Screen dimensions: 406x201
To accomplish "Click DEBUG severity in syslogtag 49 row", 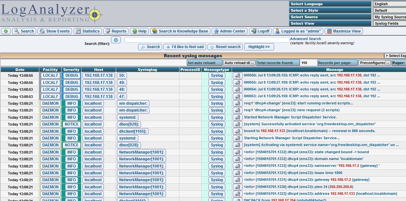I will [71, 83].
